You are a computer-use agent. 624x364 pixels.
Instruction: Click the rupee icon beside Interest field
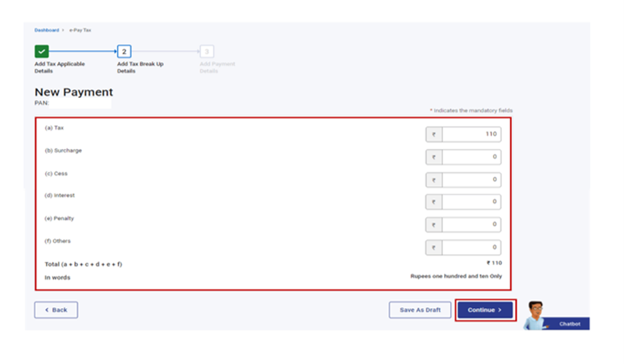click(x=434, y=202)
